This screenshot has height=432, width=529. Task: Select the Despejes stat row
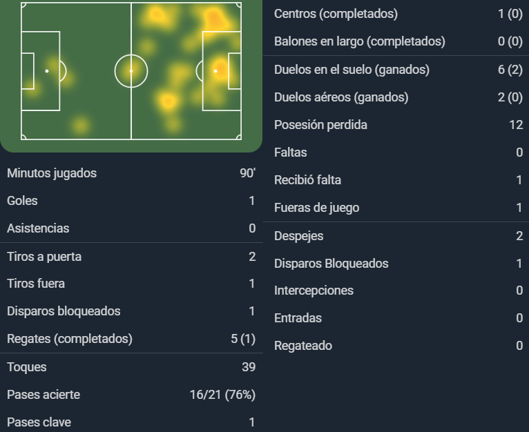396,236
